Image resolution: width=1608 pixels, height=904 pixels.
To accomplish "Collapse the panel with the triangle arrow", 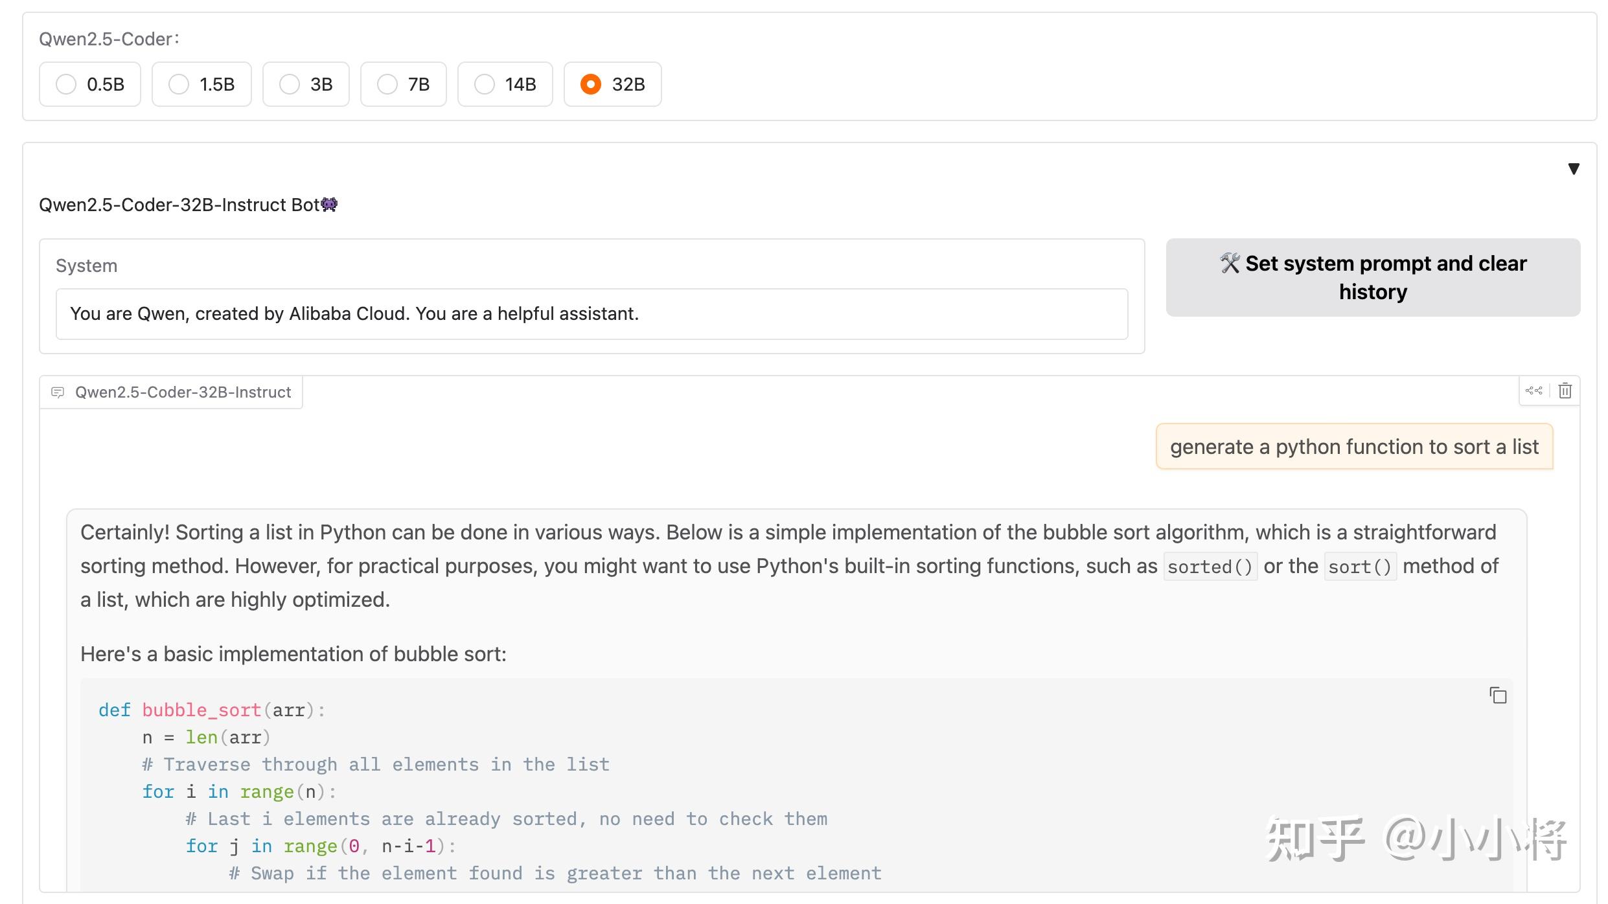I will pos(1574,169).
